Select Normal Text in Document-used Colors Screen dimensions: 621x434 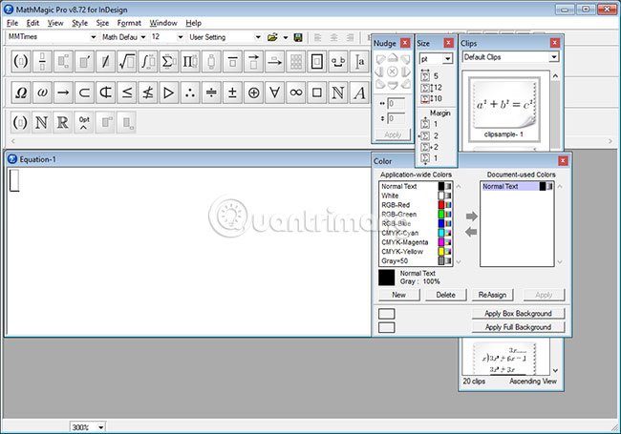coord(517,186)
